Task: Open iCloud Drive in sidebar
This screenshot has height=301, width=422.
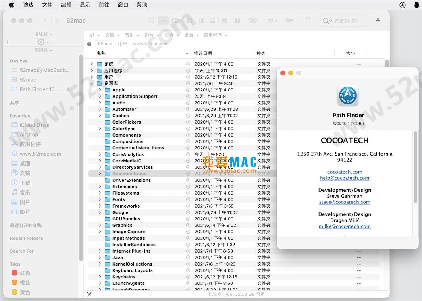Action: [30, 125]
